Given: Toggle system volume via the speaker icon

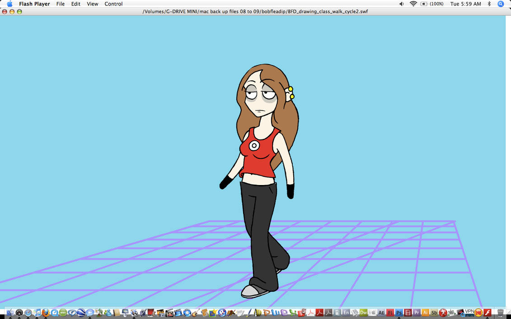Looking at the screenshot, I should [401, 4].
